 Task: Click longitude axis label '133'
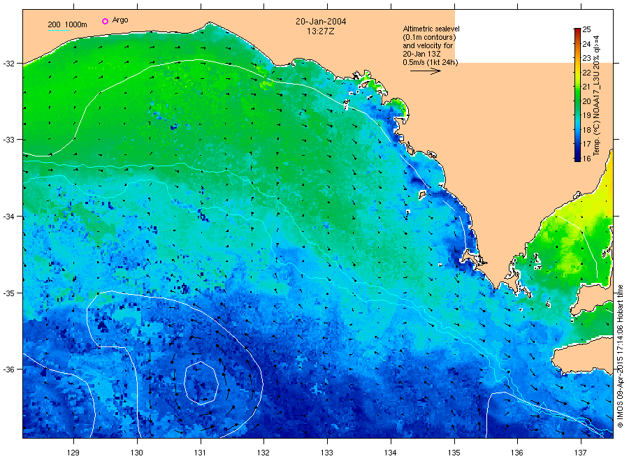pos(327,453)
